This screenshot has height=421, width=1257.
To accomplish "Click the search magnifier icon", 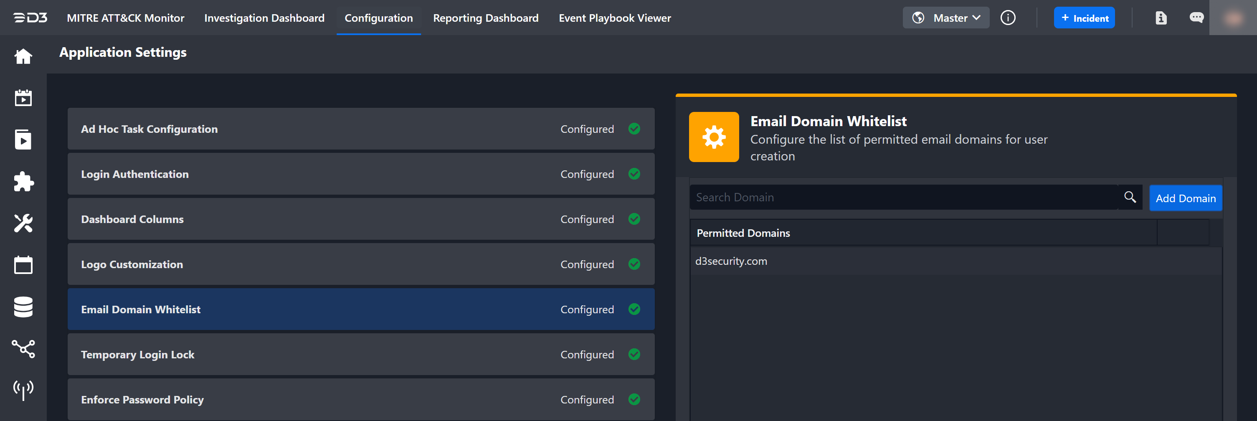I will [x=1130, y=197].
